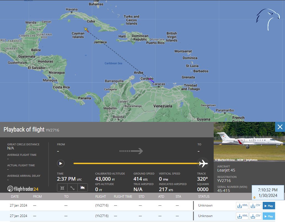Close the playback panel with the X button
The height and width of the screenshot is (222, 285).
coord(280,127)
